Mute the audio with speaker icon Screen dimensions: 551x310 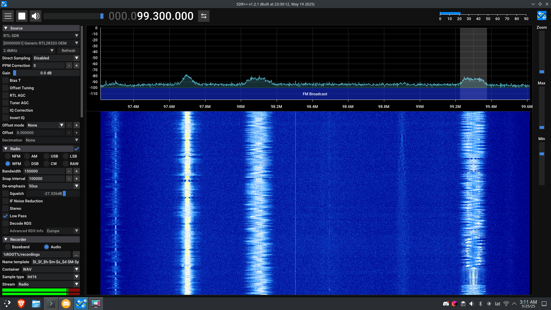tap(36, 16)
